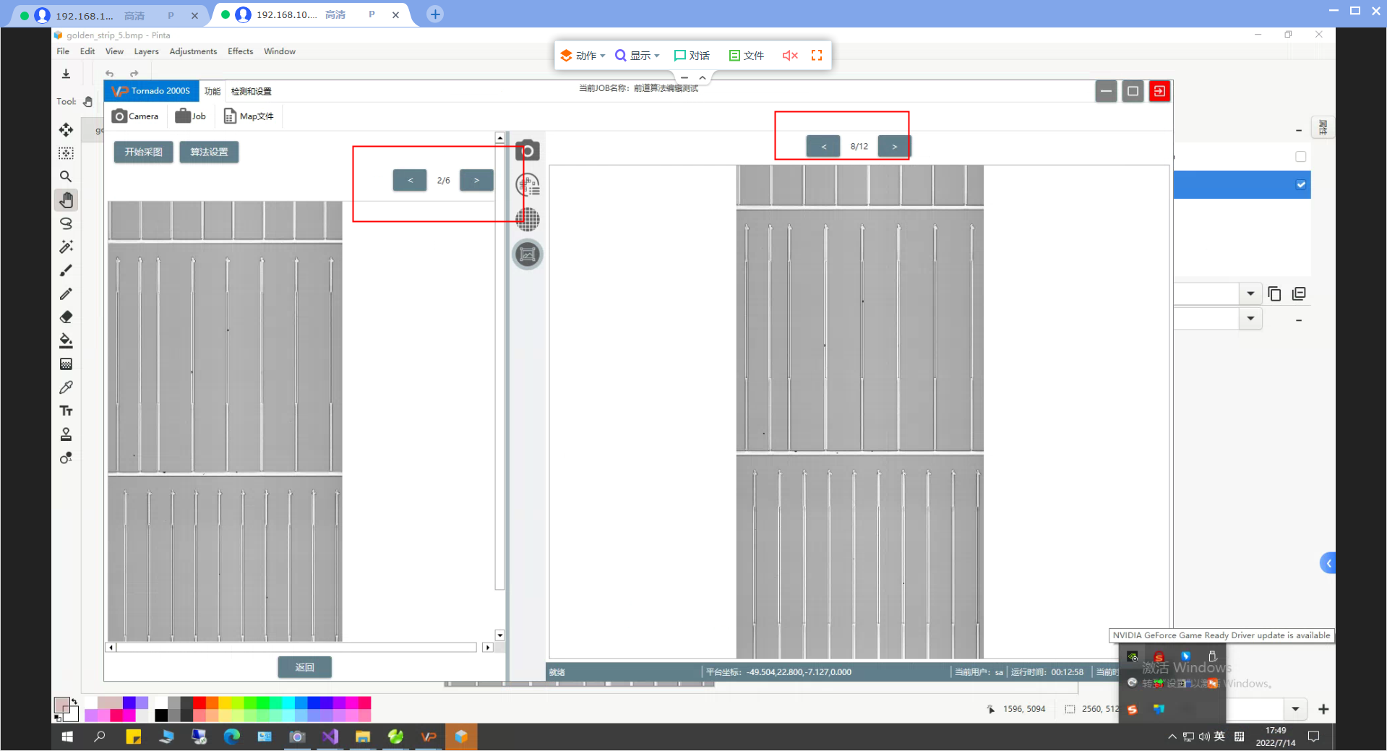Open the 显示 dropdown in remote toolbar
The height and width of the screenshot is (751, 1387).
(637, 56)
